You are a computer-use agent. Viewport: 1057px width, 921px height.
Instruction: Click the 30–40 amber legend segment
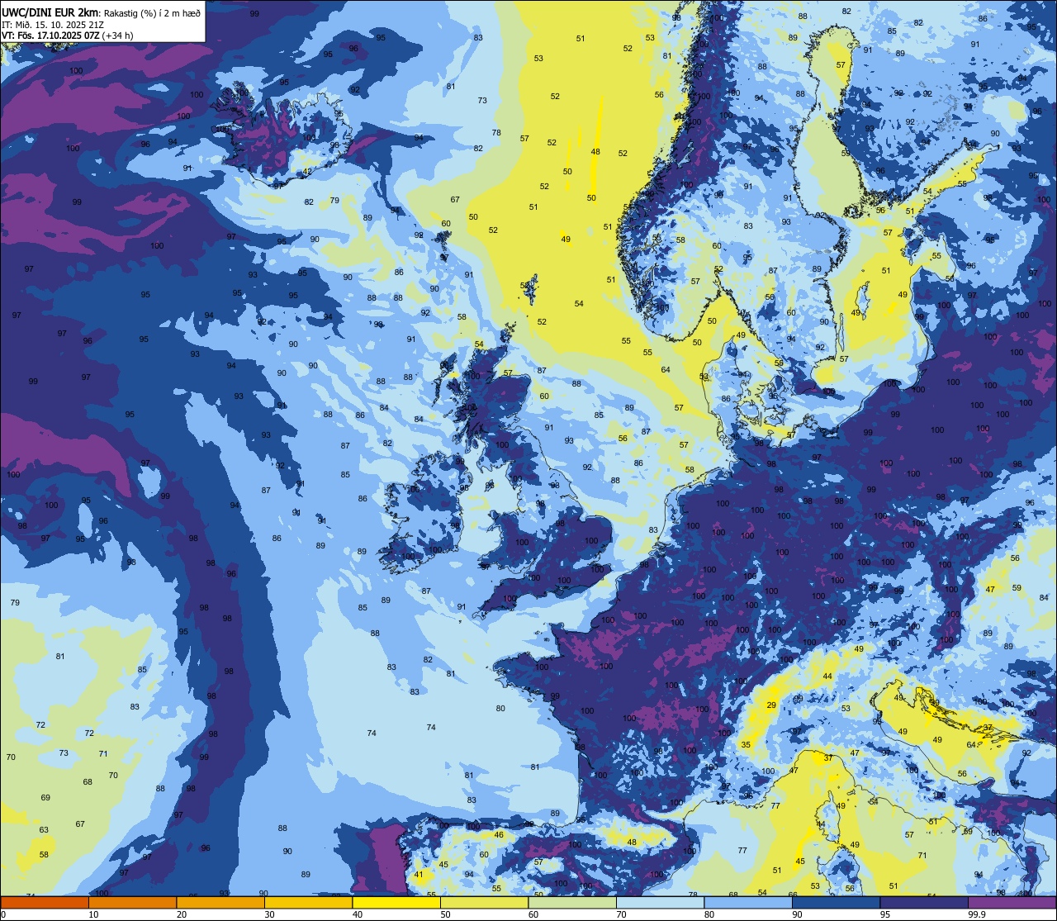(x=308, y=902)
